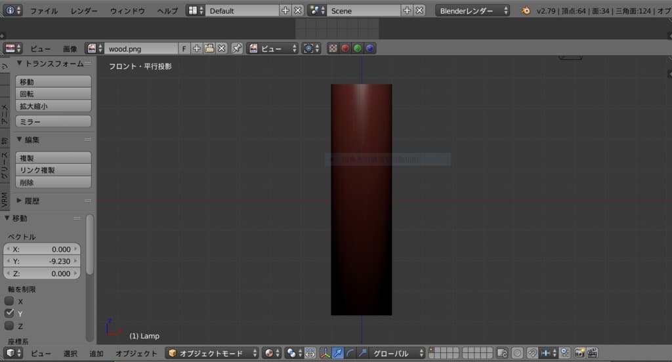Open the ファイル menu
This screenshot has height=362, width=672.
[x=44, y=10]
